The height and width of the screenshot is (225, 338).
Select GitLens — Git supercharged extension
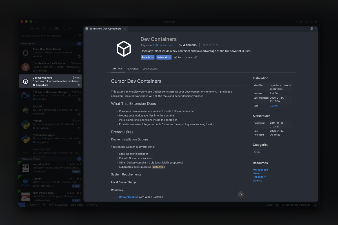[x=51, y=96]
